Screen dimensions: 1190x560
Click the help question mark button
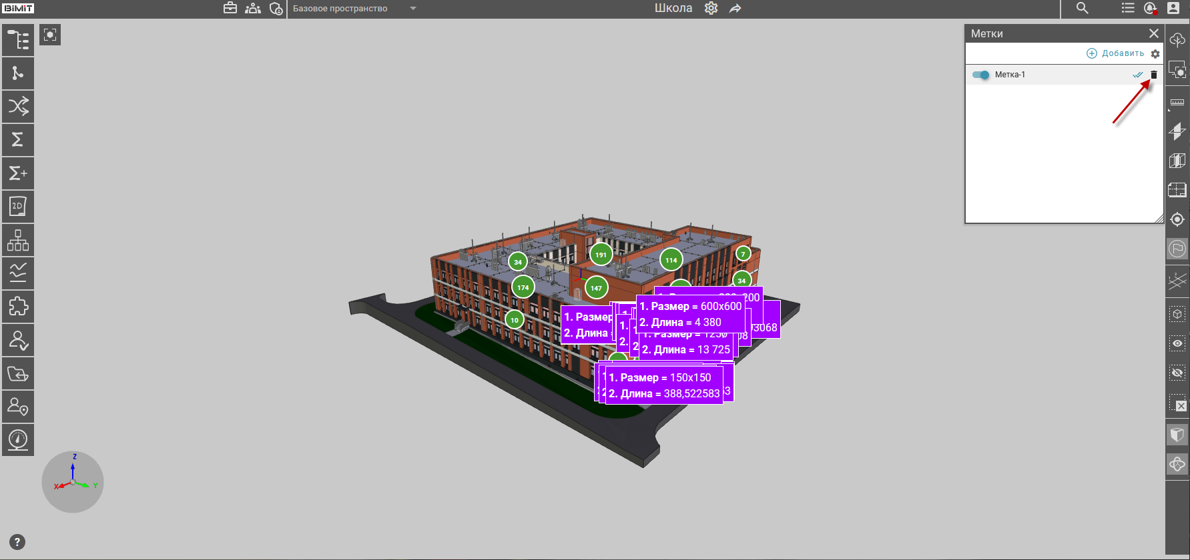pyautogui.click(x=17, y=542)
